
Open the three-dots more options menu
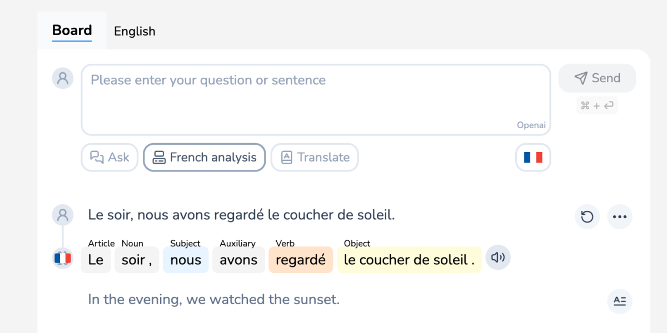[x=619, y=217]
